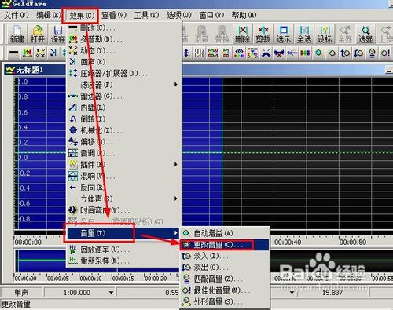Image resolution: width=393 pixels, height=310 pixels.
Task: Choose 机械化(Z) menu item
Action: [x=123, y=130]
